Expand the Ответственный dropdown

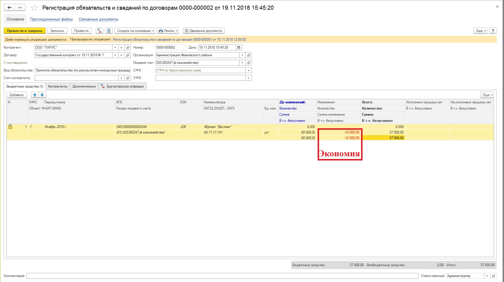[487, 276]
